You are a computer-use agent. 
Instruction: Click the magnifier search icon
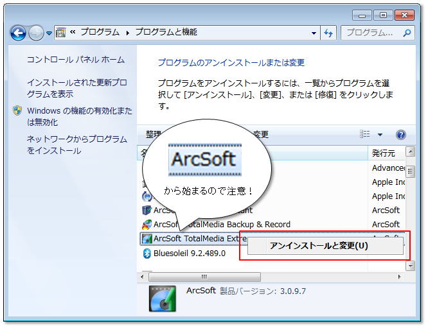[407, 33]
